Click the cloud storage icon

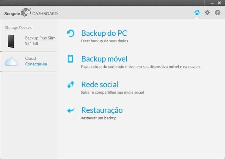[x=11, y=62]
